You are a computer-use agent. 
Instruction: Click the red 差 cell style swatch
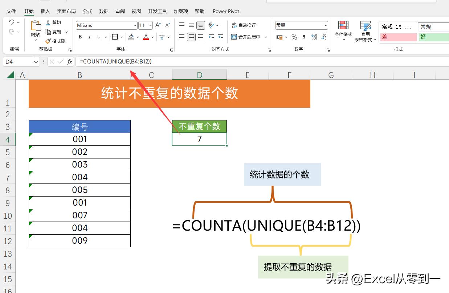click(x=398, y=37)
